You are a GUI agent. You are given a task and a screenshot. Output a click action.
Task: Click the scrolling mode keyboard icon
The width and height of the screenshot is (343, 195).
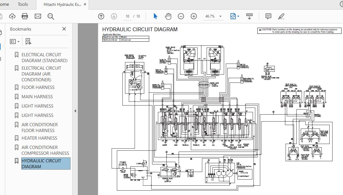[x=249, y=16]
